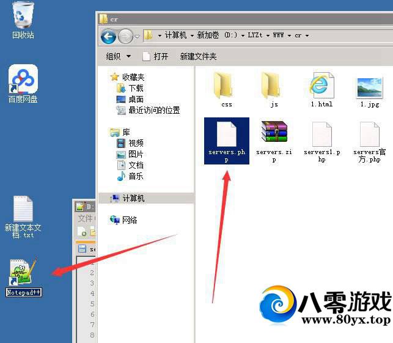Open the Notepad++ desktop shortcut
Image resolution: width=393 pixels, height=343 pixels.
click(23, 273)
